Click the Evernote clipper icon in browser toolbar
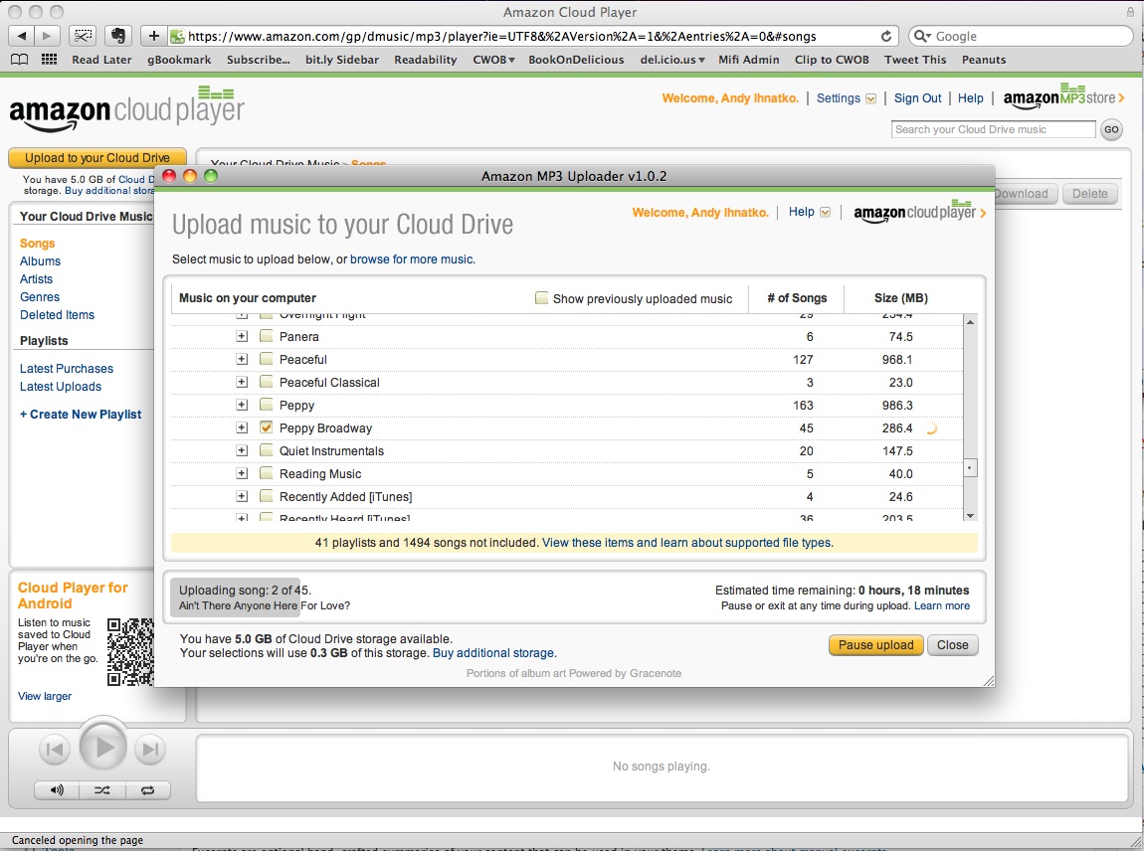 click(117, 35)
